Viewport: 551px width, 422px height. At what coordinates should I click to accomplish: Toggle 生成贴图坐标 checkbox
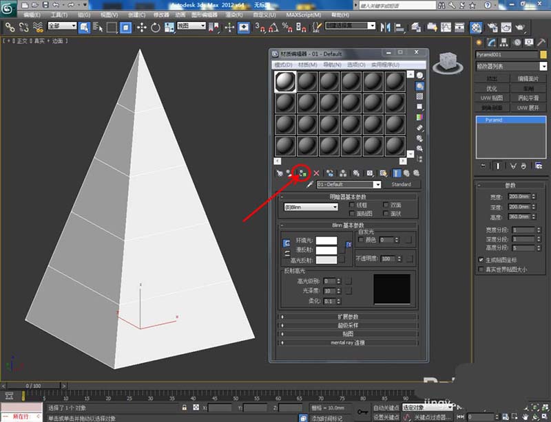coord(481,260)
